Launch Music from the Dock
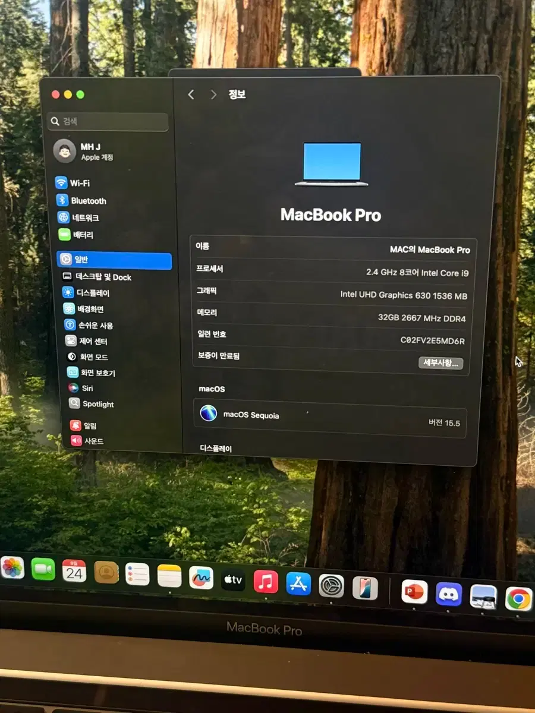This screenshot has width=535, height=713. (x=266, y=581)
